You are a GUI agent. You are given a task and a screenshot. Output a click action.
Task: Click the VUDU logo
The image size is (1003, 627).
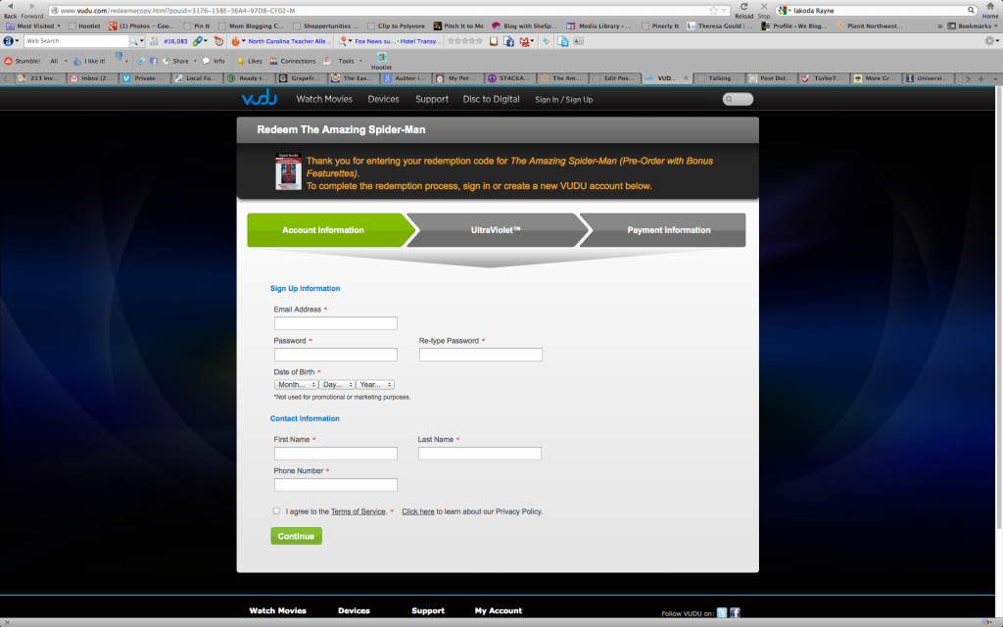[x=259, y=98]
